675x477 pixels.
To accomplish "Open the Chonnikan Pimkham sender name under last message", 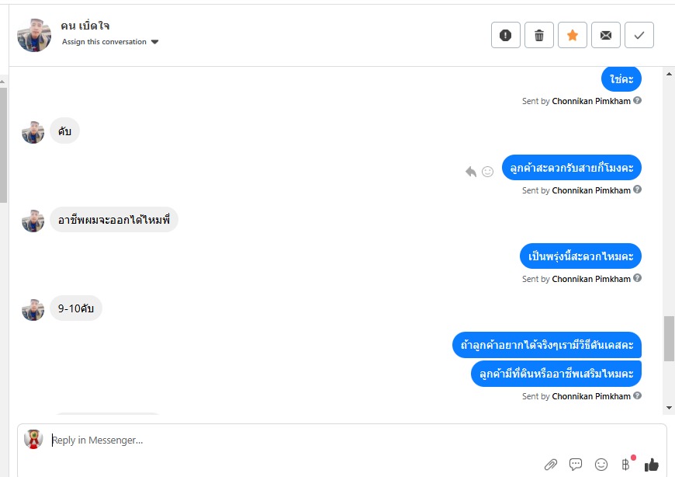I will [591, 396].
